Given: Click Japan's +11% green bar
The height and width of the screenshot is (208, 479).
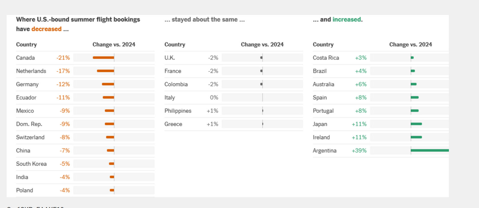Looking at the screenshot, I should [416, 124].
